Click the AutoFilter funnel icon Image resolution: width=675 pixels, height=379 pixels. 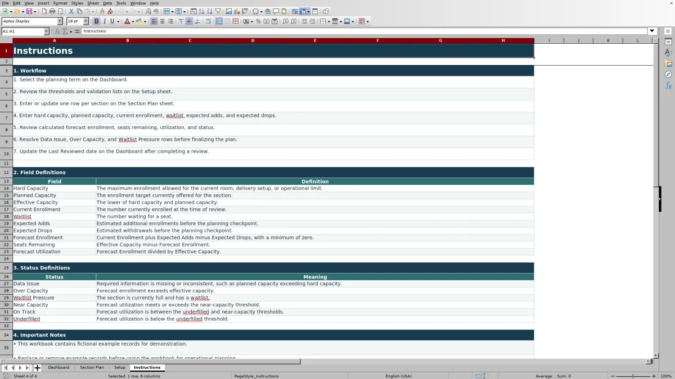pyautogui.click(x=218, y=11)
